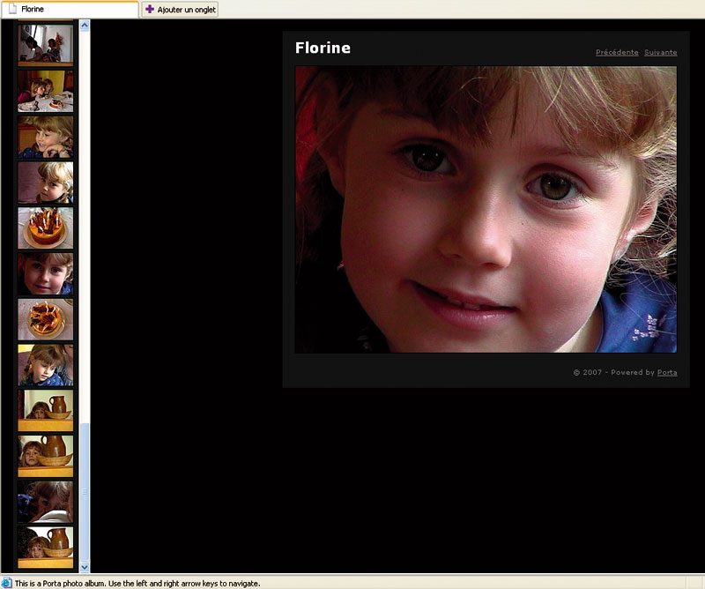Image resolution: width=705 pixels, height=589 pixels.
Task: Click the scroll down arrow in the thumbnail strip
Action: pos(84,567)
